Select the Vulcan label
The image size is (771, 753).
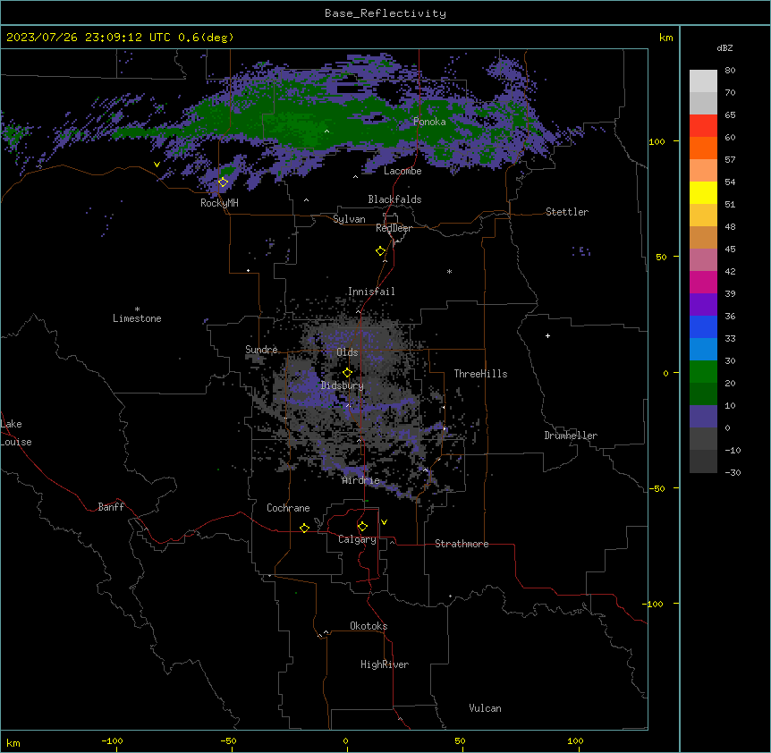485,708
